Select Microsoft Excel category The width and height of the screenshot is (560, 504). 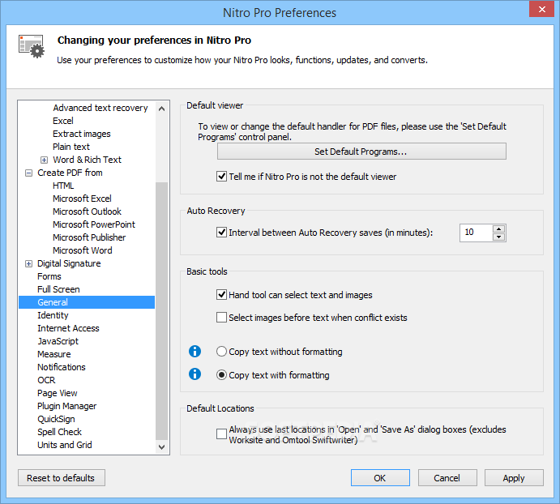(82, 199)
